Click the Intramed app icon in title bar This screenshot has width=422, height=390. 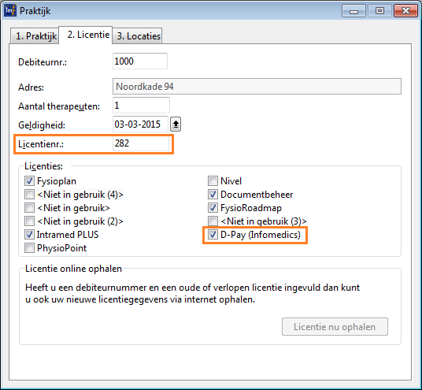tap(10, 11)
